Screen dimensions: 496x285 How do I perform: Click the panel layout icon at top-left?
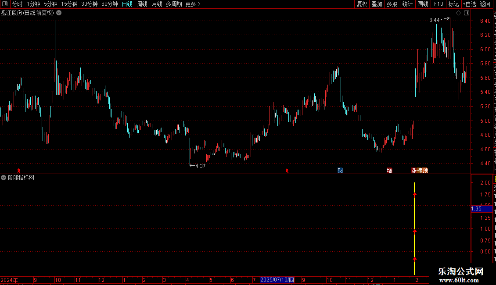(5, 4)
